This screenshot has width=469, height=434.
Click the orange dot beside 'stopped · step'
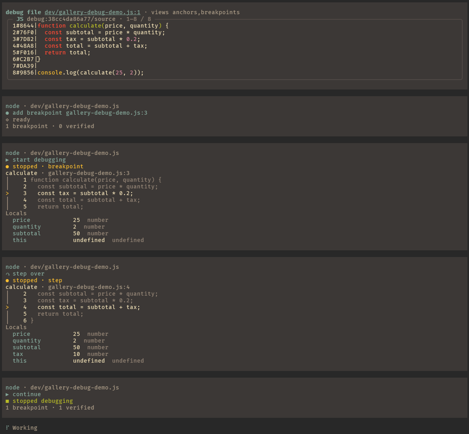(7, 281)
